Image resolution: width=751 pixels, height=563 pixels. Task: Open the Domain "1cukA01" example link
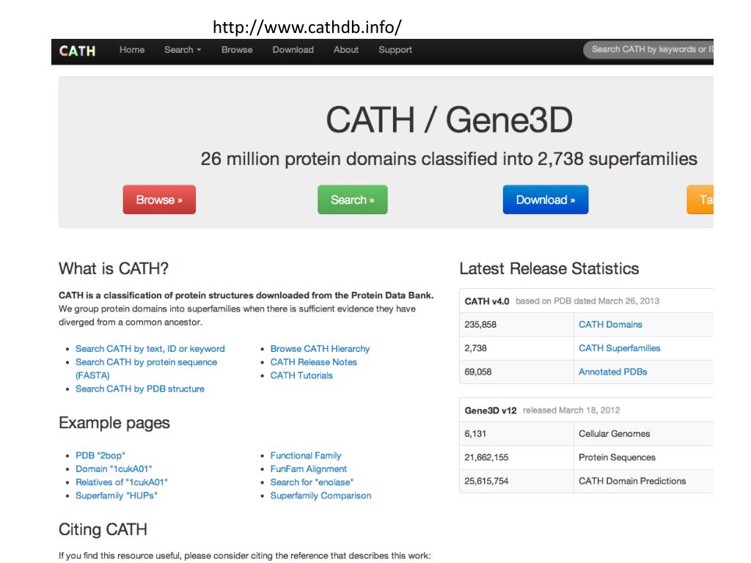[114, 469]
